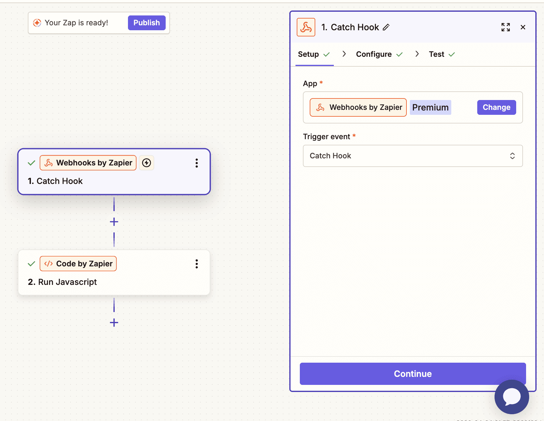Viewport: 544px width, 421px height.
Task: Click the Webhooks icon inside the App field
Action: 321,107
